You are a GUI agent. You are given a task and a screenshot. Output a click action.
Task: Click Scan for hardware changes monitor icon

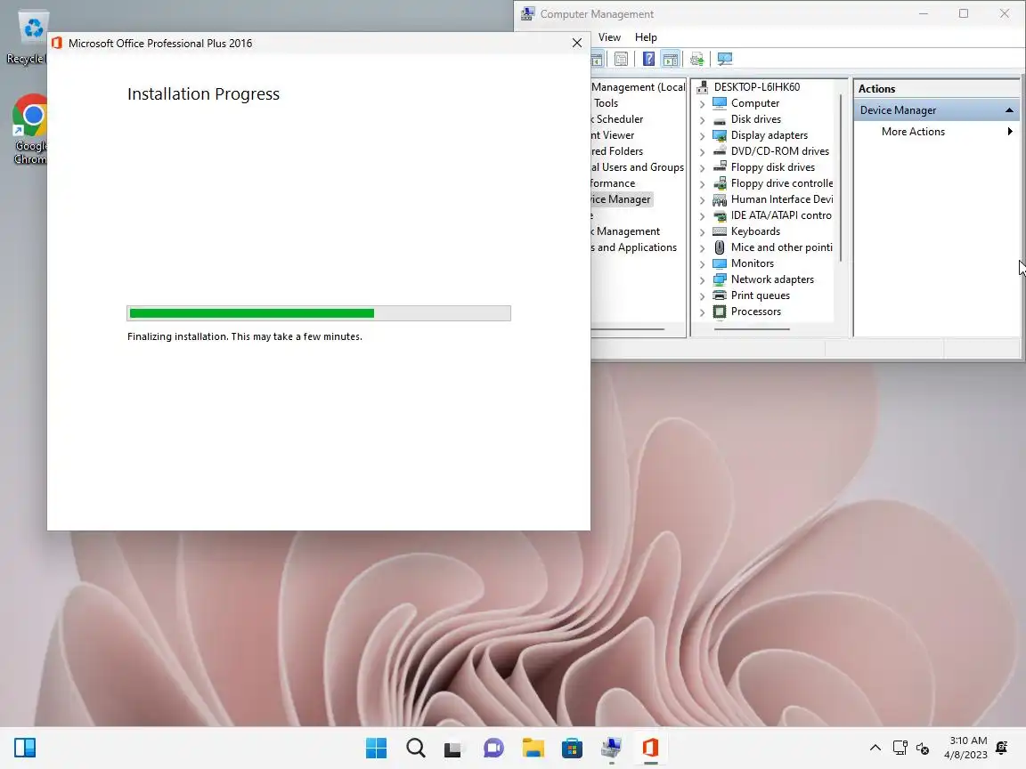point(725,59)
